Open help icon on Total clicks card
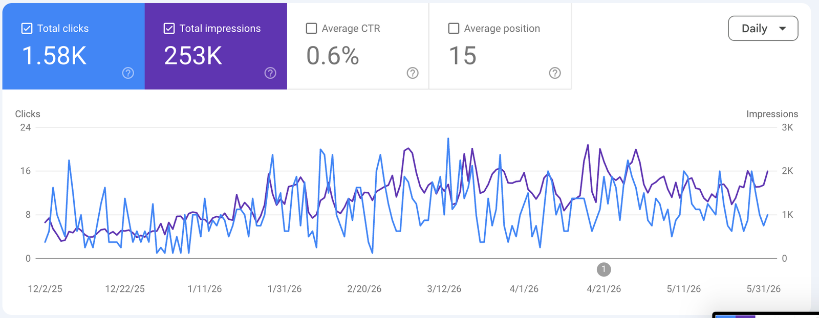This screenshot has height=318, width=819. point(128,73)
